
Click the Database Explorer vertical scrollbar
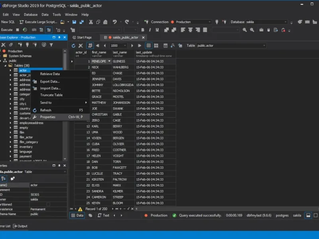pos(65,105)
